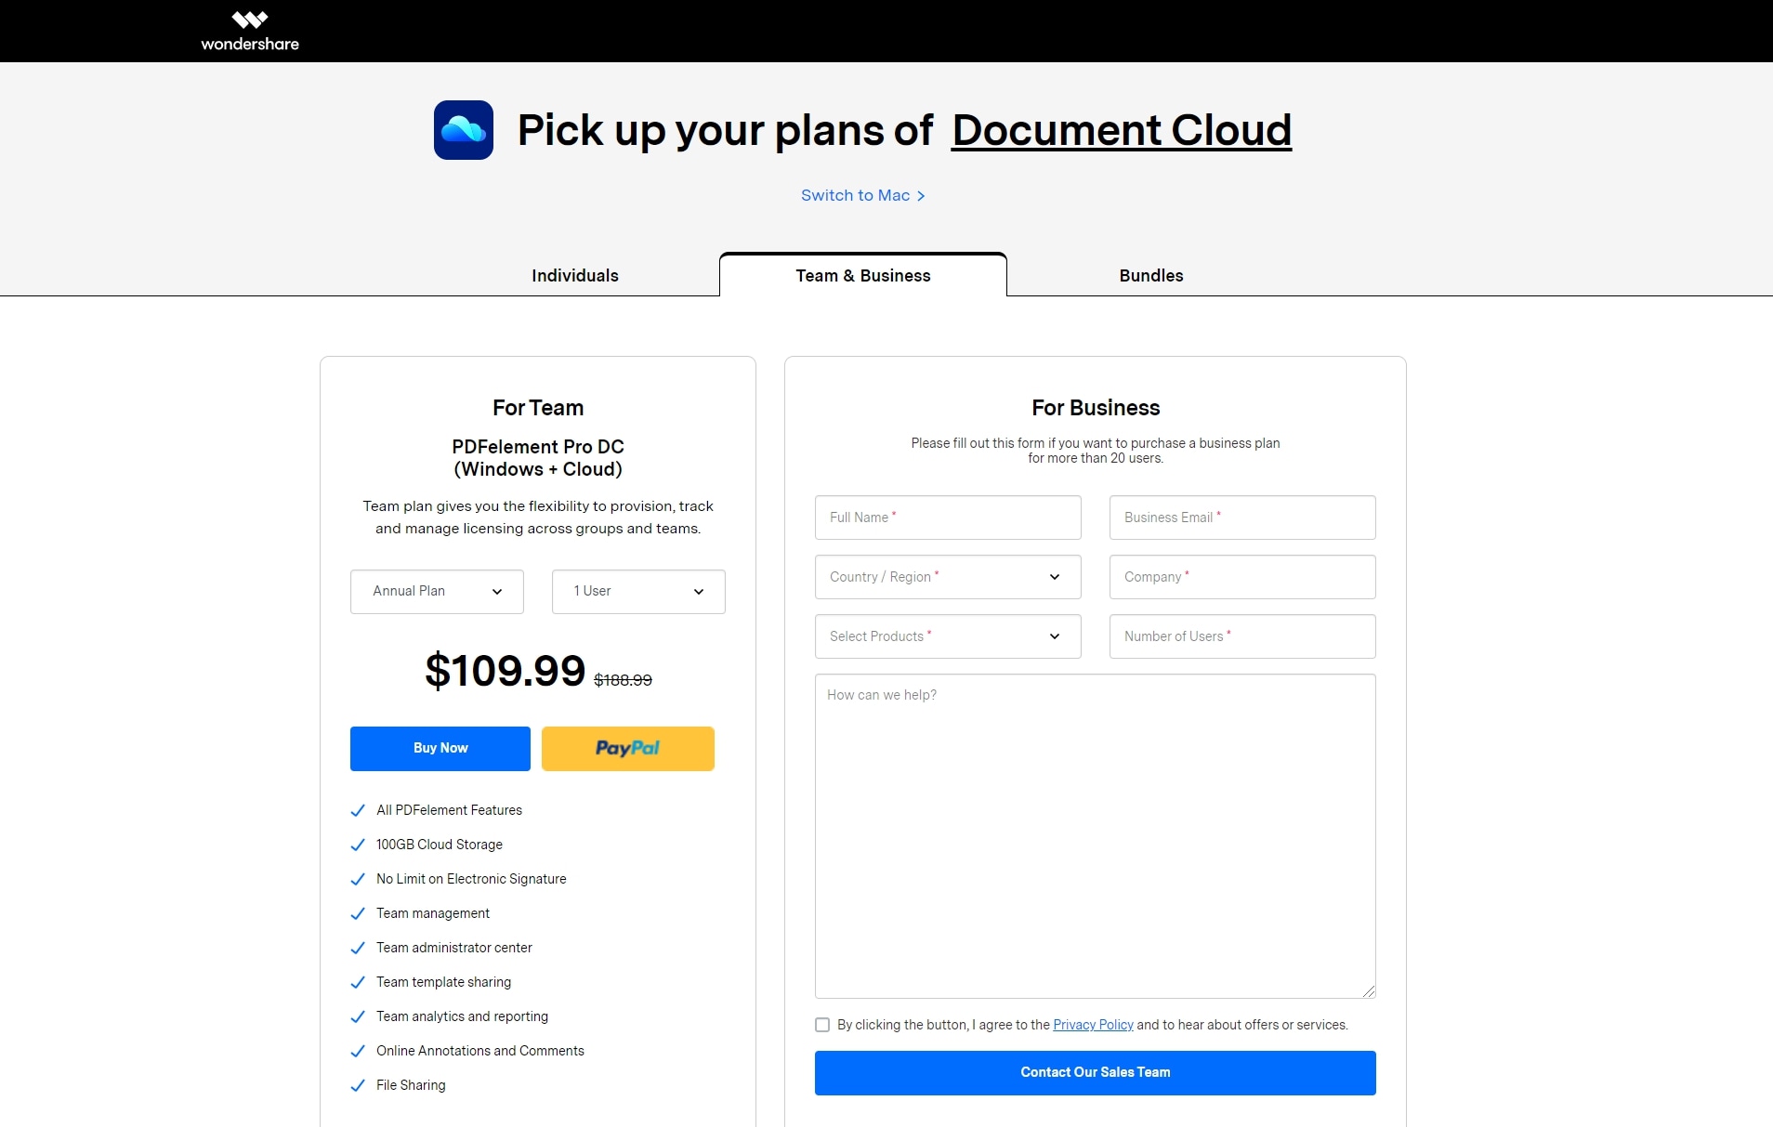Image resolution: width=1773 pixels, height=1127 pixels.
Task: Open the Country / Region dropdown
Action: pos(948,577)
